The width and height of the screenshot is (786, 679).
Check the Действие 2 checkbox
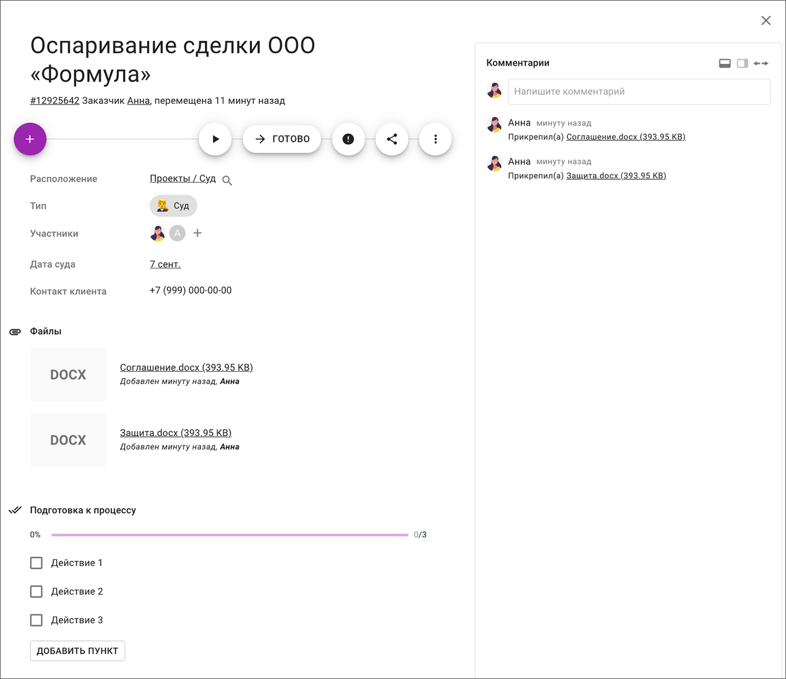tap(36, 591)
